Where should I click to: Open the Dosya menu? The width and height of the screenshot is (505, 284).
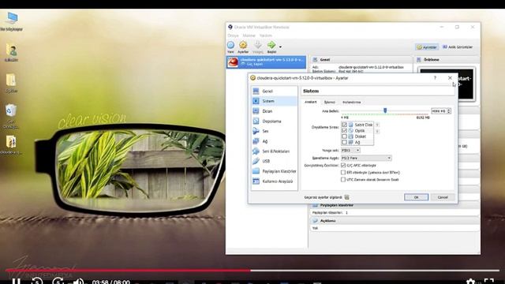(x=234, y=35)
